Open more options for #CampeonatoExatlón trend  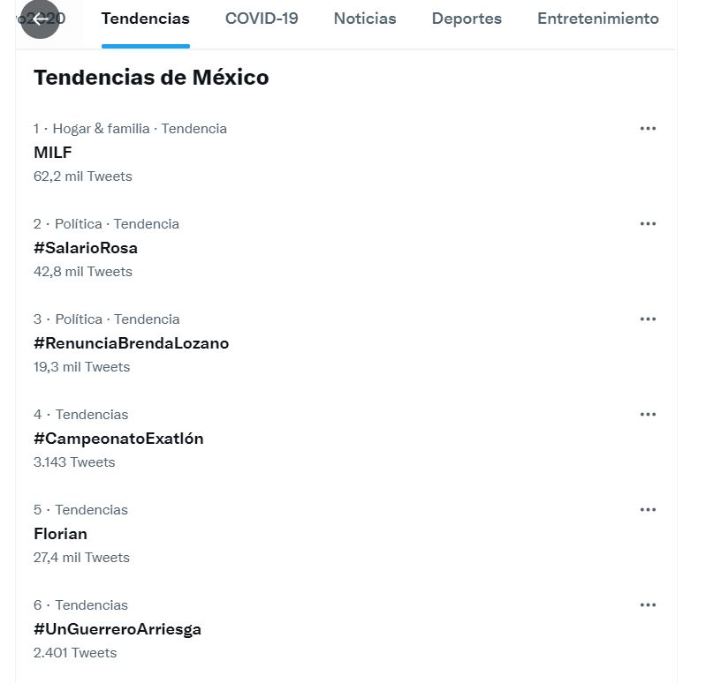(x=648, y=415)
